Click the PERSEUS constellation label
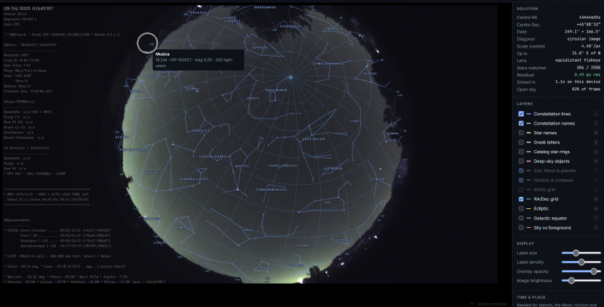Viewport: 604px width, 307px height. click(x=335, y=29)
